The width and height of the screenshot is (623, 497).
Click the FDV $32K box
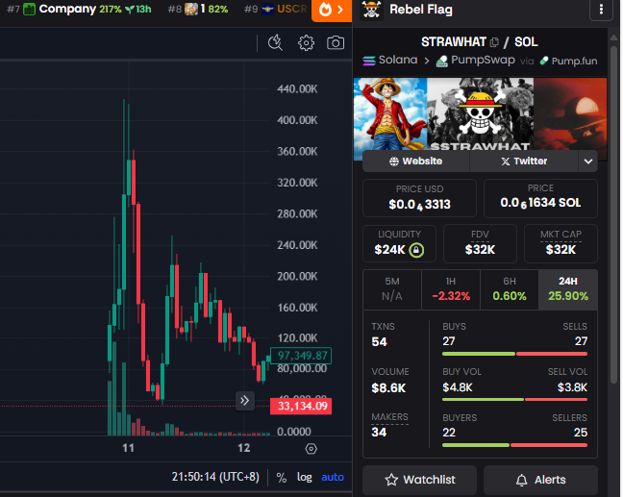pos(480,243)
